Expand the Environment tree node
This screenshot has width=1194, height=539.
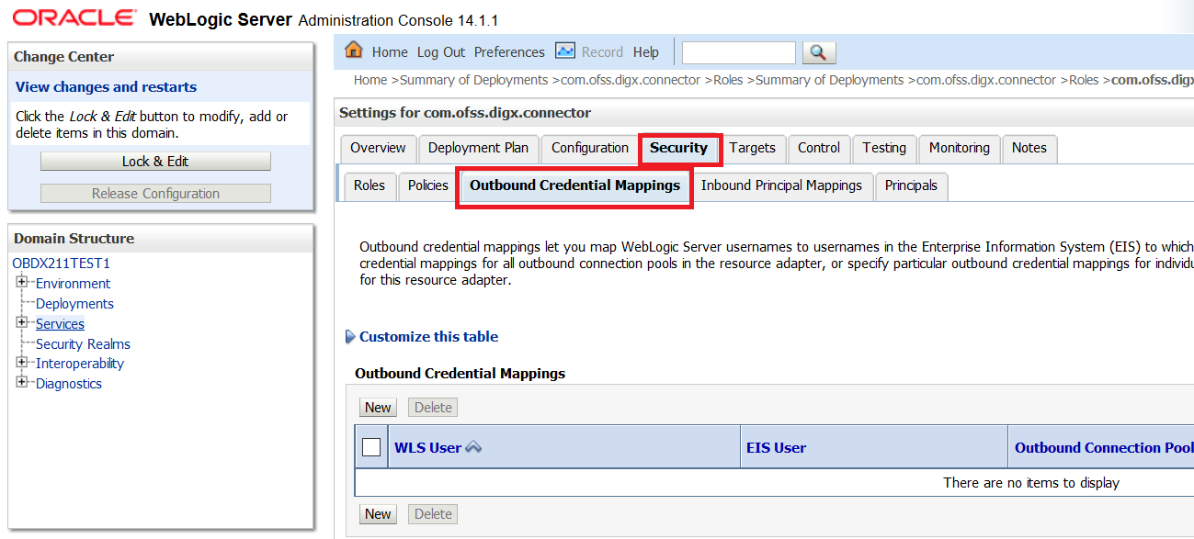click(x=22, y=282)
